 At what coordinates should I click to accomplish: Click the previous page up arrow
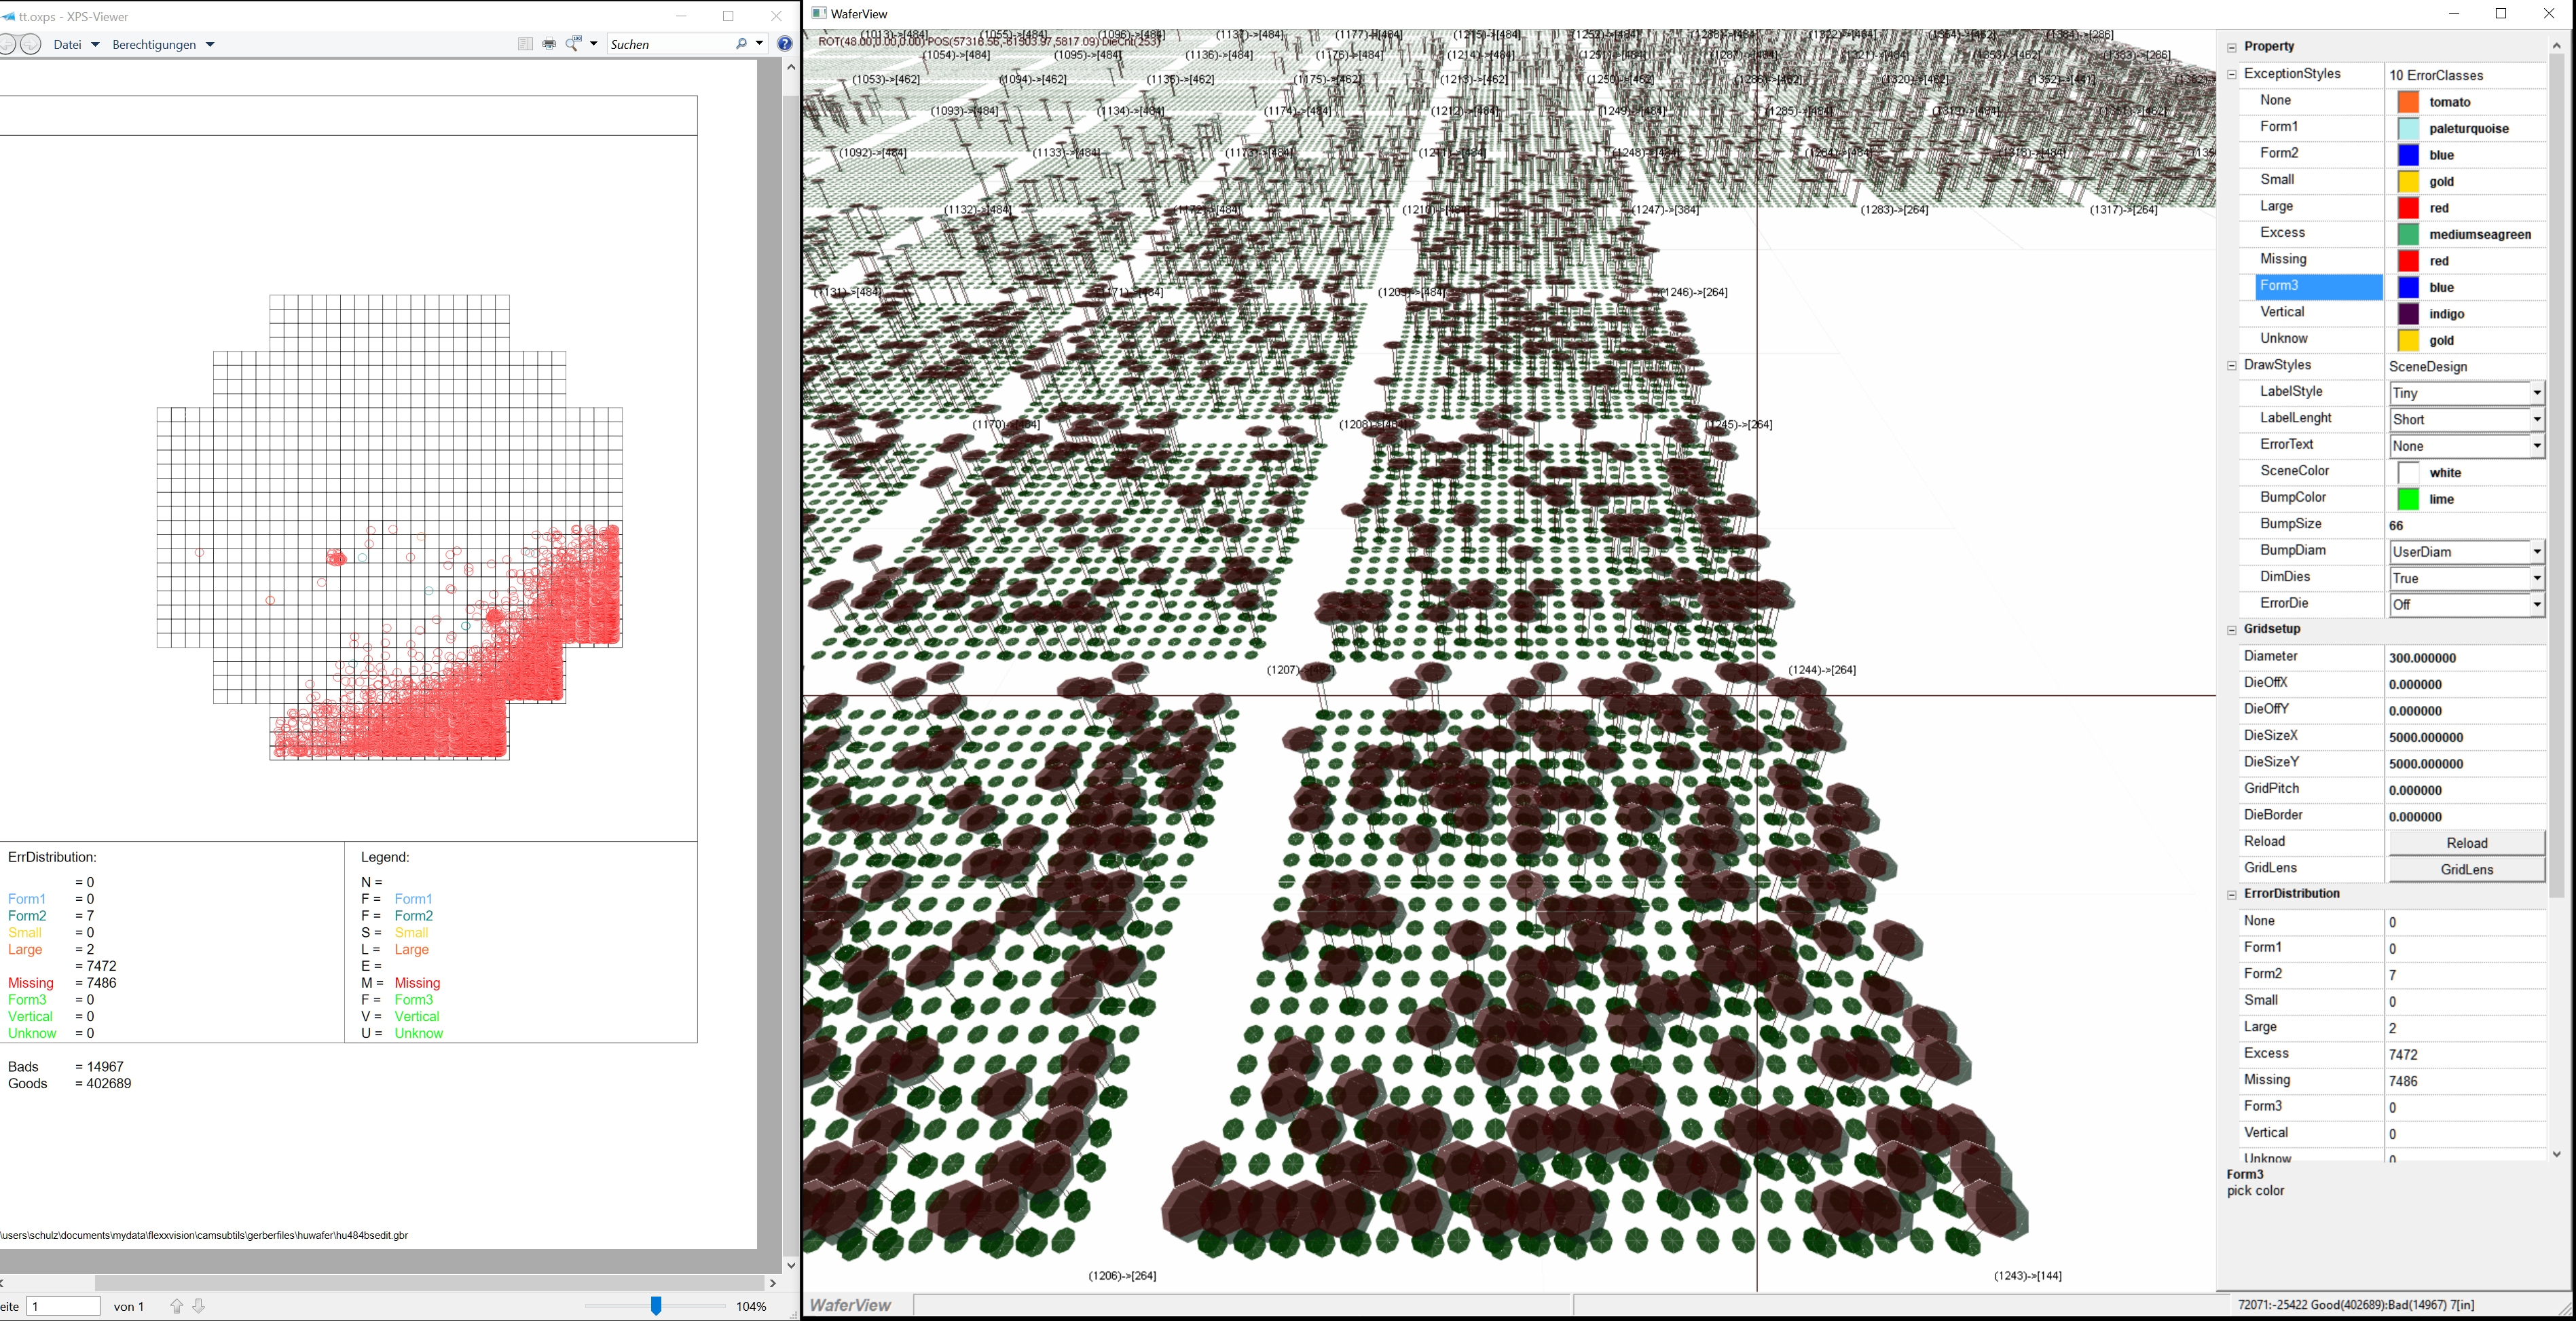coord(177,1306)
